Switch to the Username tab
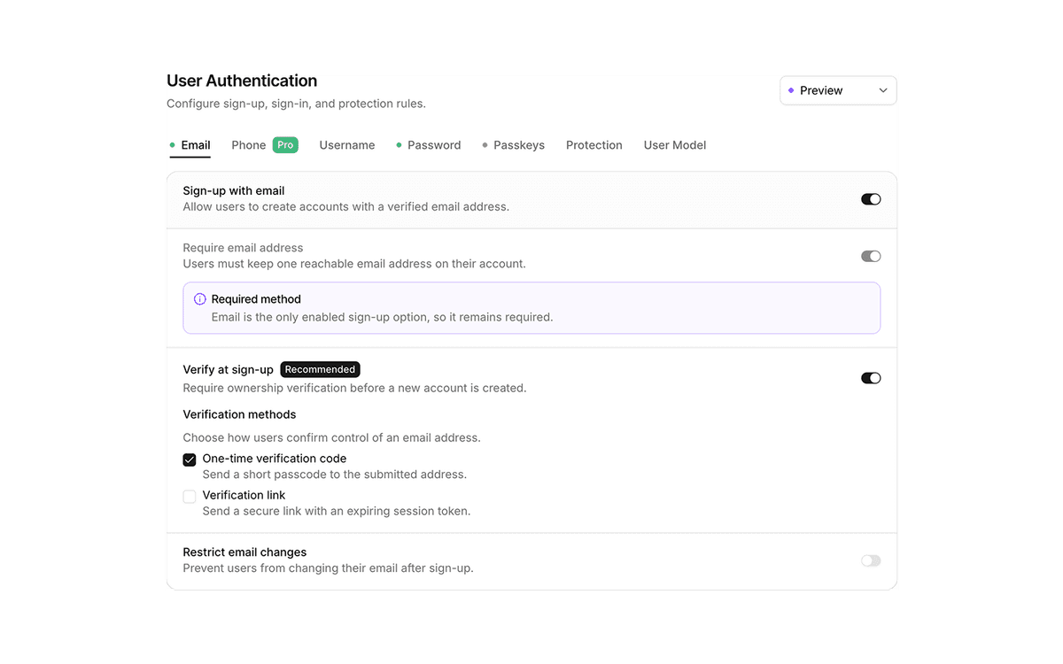1063x664 pixels. coord(347,145)
